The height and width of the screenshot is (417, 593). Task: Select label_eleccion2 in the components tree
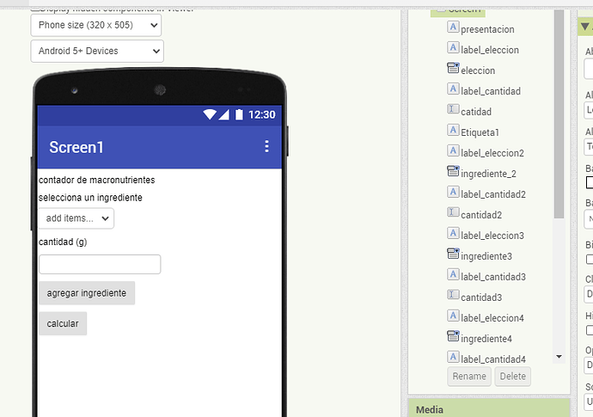point(492,153)
